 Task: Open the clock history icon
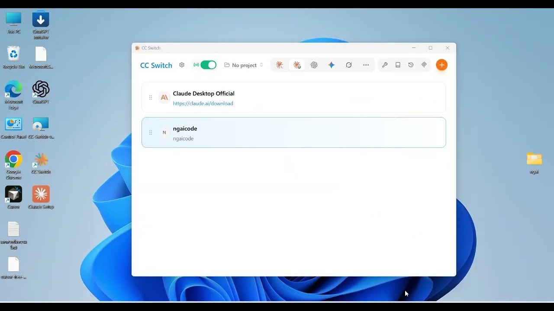(x=411, y=65)
